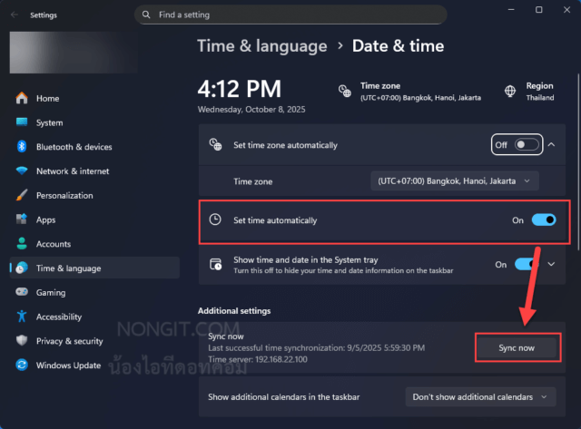This screenshot has height=429, width=581.
Task: Open Gaming settings
Action: pyautogui.click(x=94, y=292)
